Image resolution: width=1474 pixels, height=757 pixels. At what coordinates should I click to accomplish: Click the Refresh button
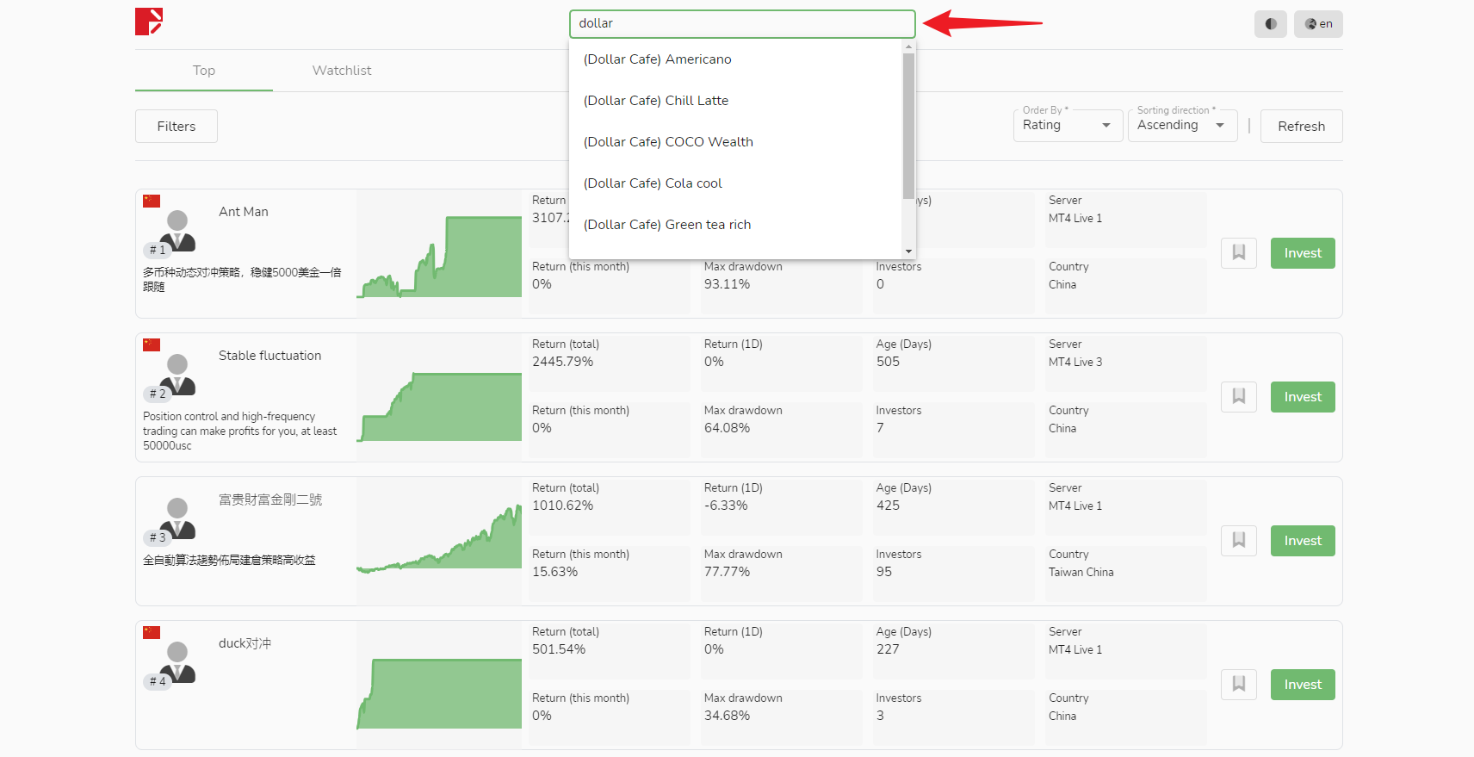1301,126
